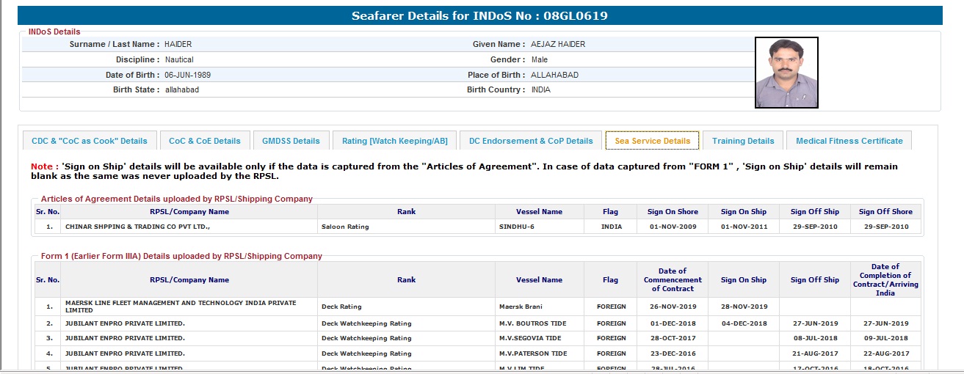Viewport: 964px width, 374px height.
Task: Select the Rating [Watch Keeping/AB] tab
Action: click(395, 141)
